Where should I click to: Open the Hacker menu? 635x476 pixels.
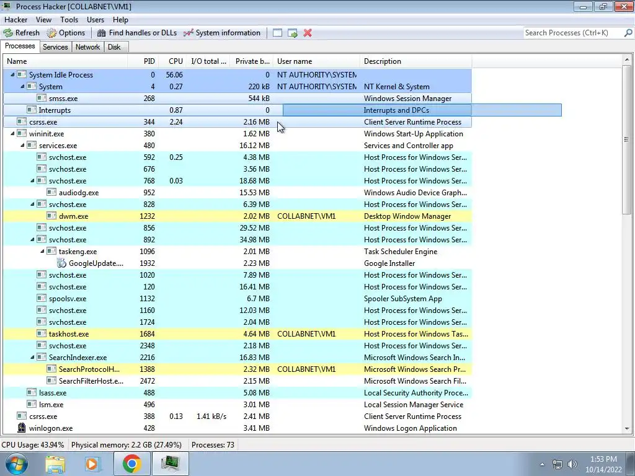16,19
